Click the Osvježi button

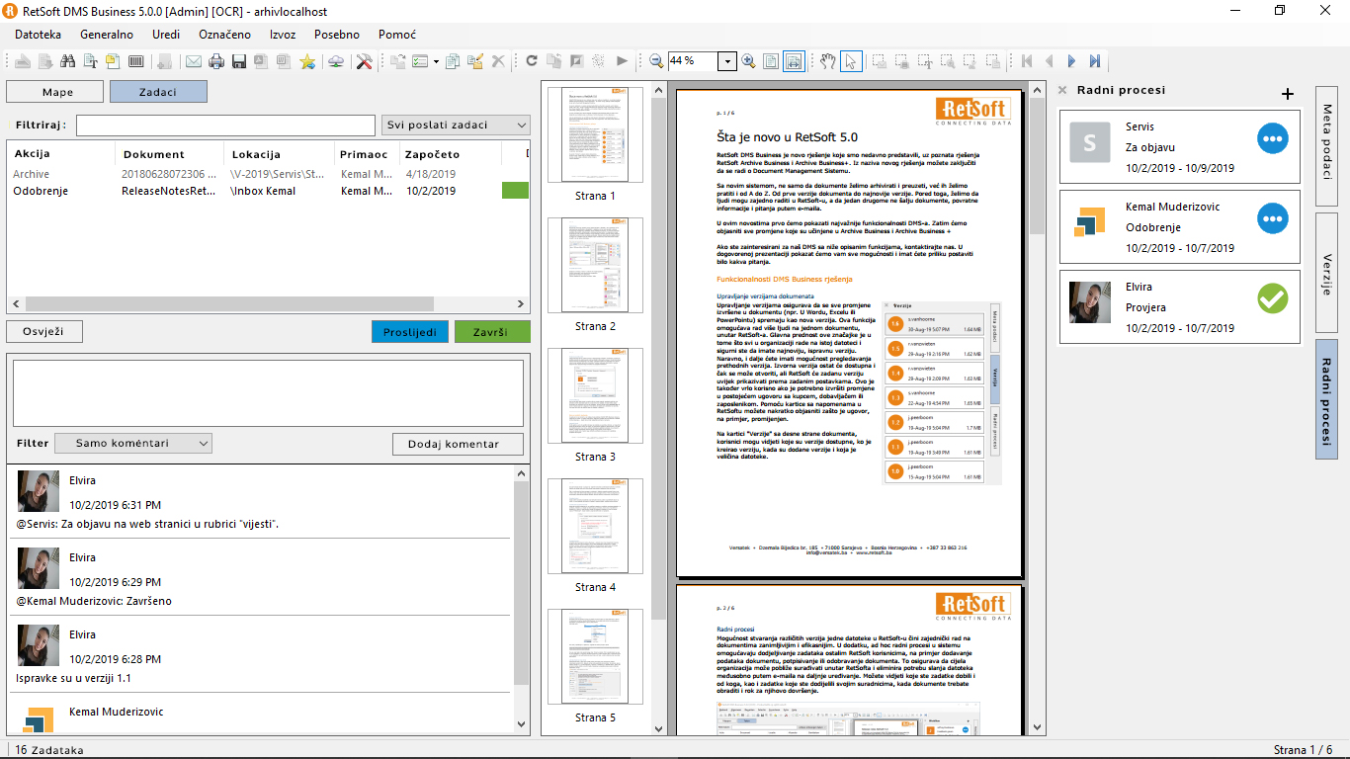[x=44, y=331]
